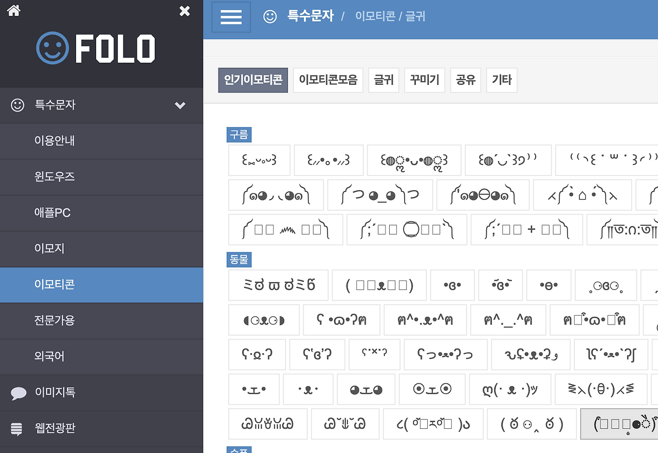The height and width of the screenshot is (453, 658).
Task: Click the smiley icon in the header bar
Action: click(x=270, y=16)
